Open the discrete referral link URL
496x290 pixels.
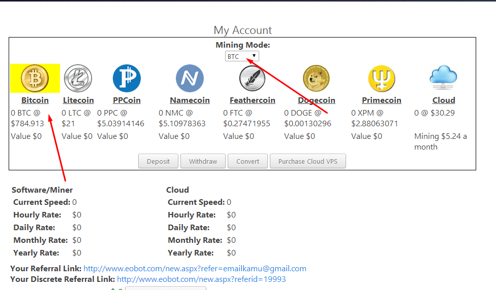201,279
